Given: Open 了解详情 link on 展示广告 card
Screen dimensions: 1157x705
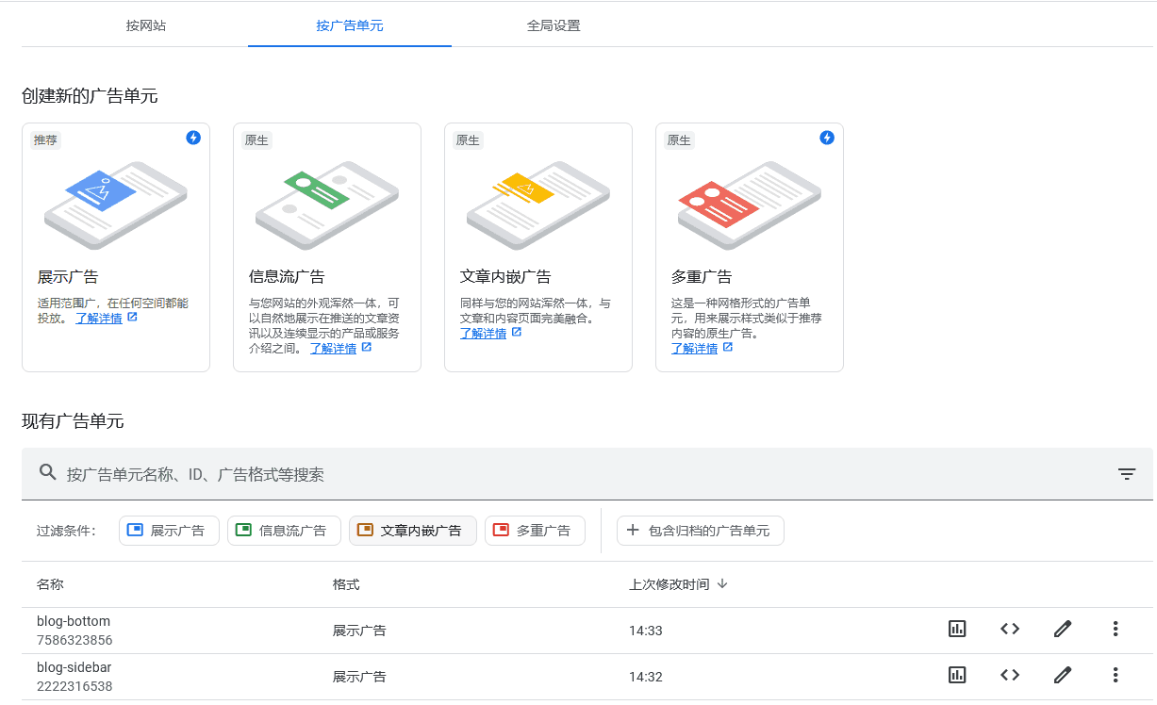Looking at the screenshot, I should (100, 318).
